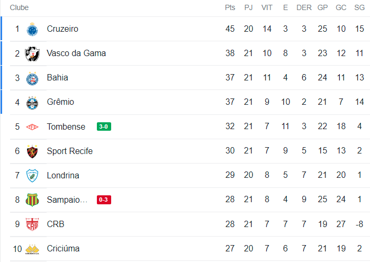Click the Sport Recife crest icon
Image resolution: width=370 pixels, height=262 pixels.
(x=33, y=151)
